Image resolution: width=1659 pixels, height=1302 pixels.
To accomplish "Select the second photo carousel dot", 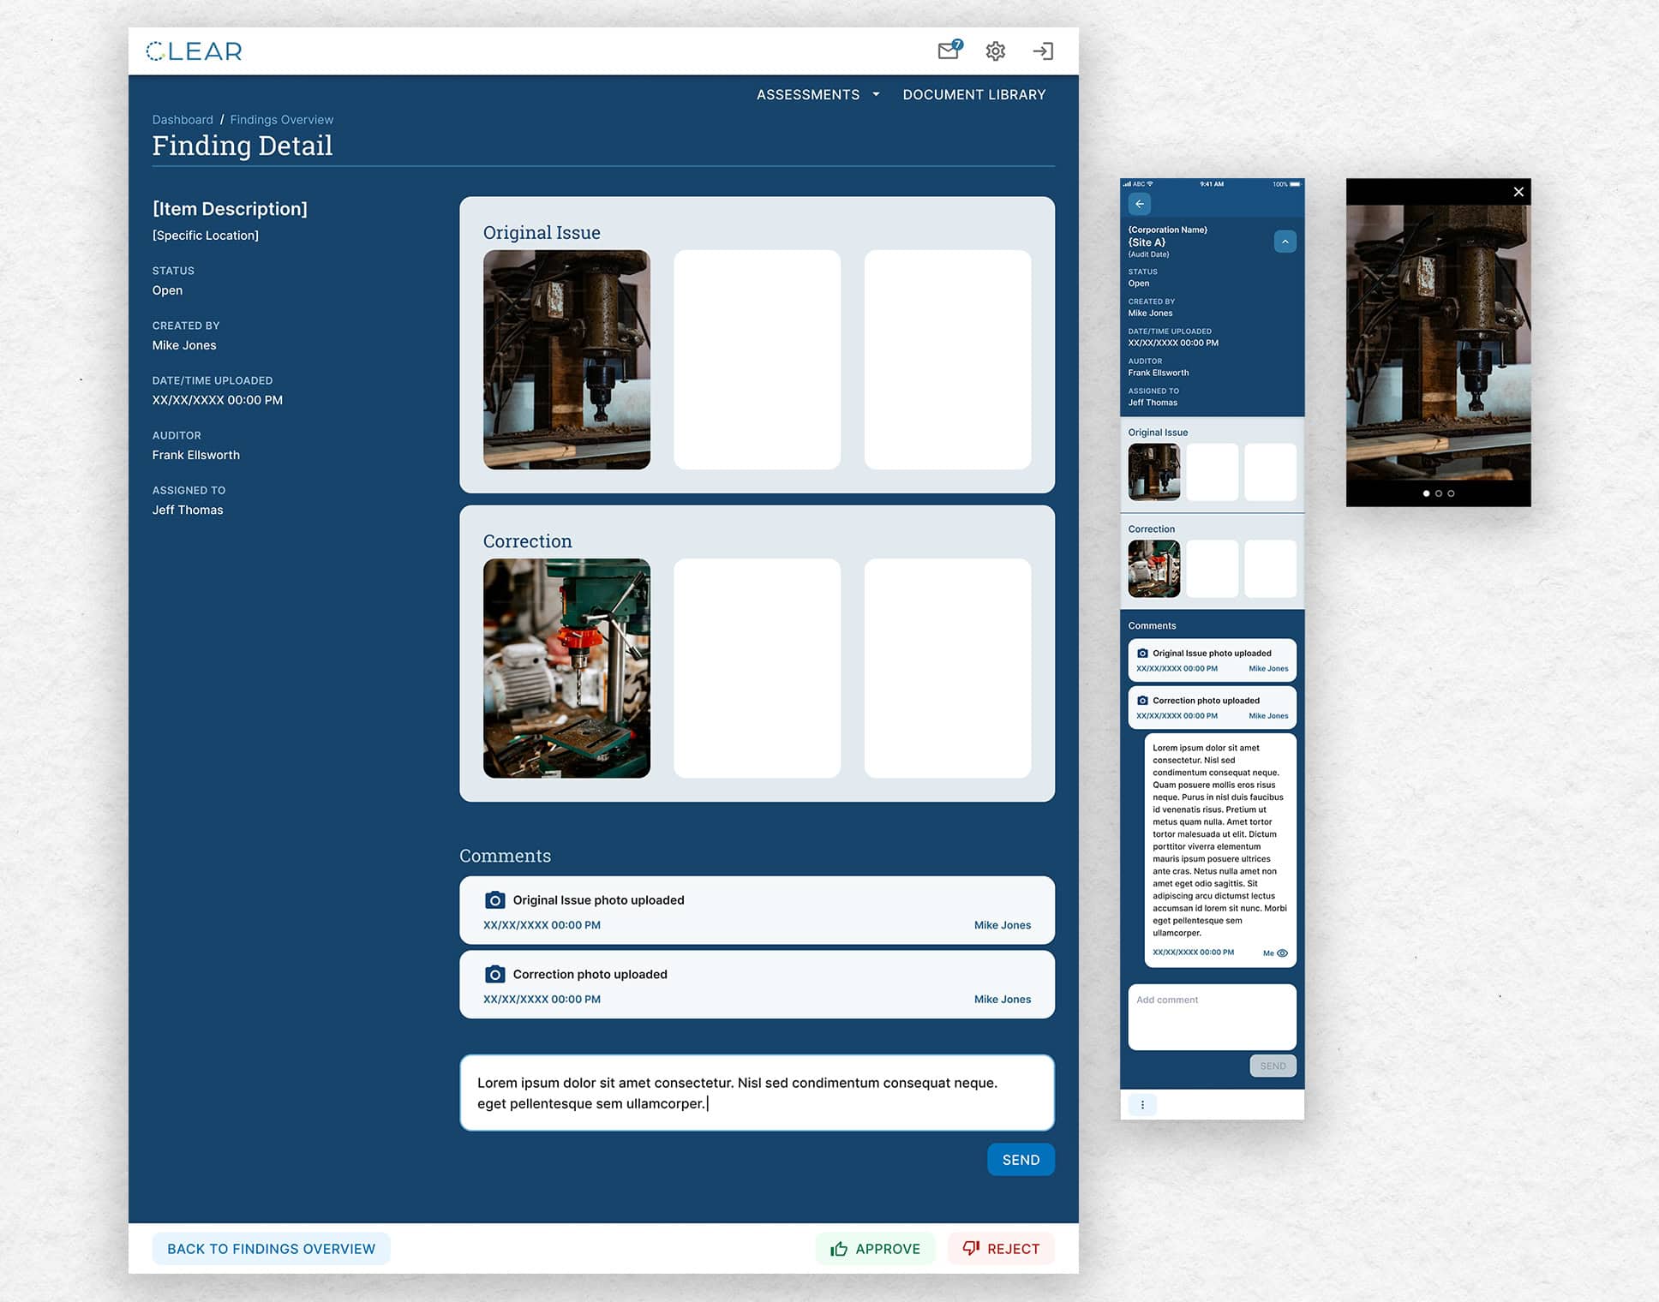I will (x=1439, y=493).
